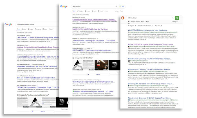Click the DuckDuckGo logo

(123, 18)
